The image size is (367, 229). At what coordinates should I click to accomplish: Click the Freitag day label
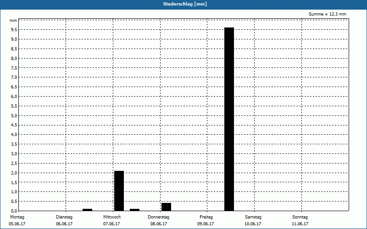(x=206, y=217)
